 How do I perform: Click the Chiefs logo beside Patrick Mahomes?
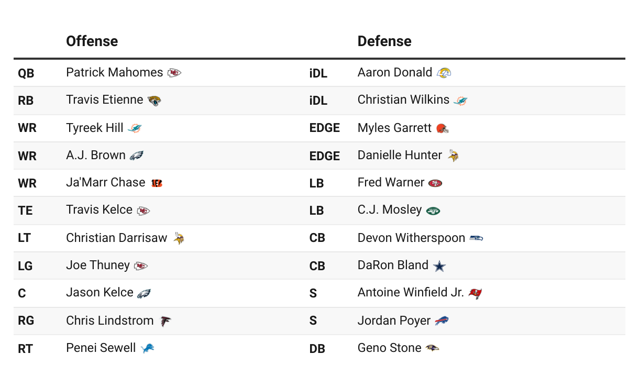tap(174, 73)
